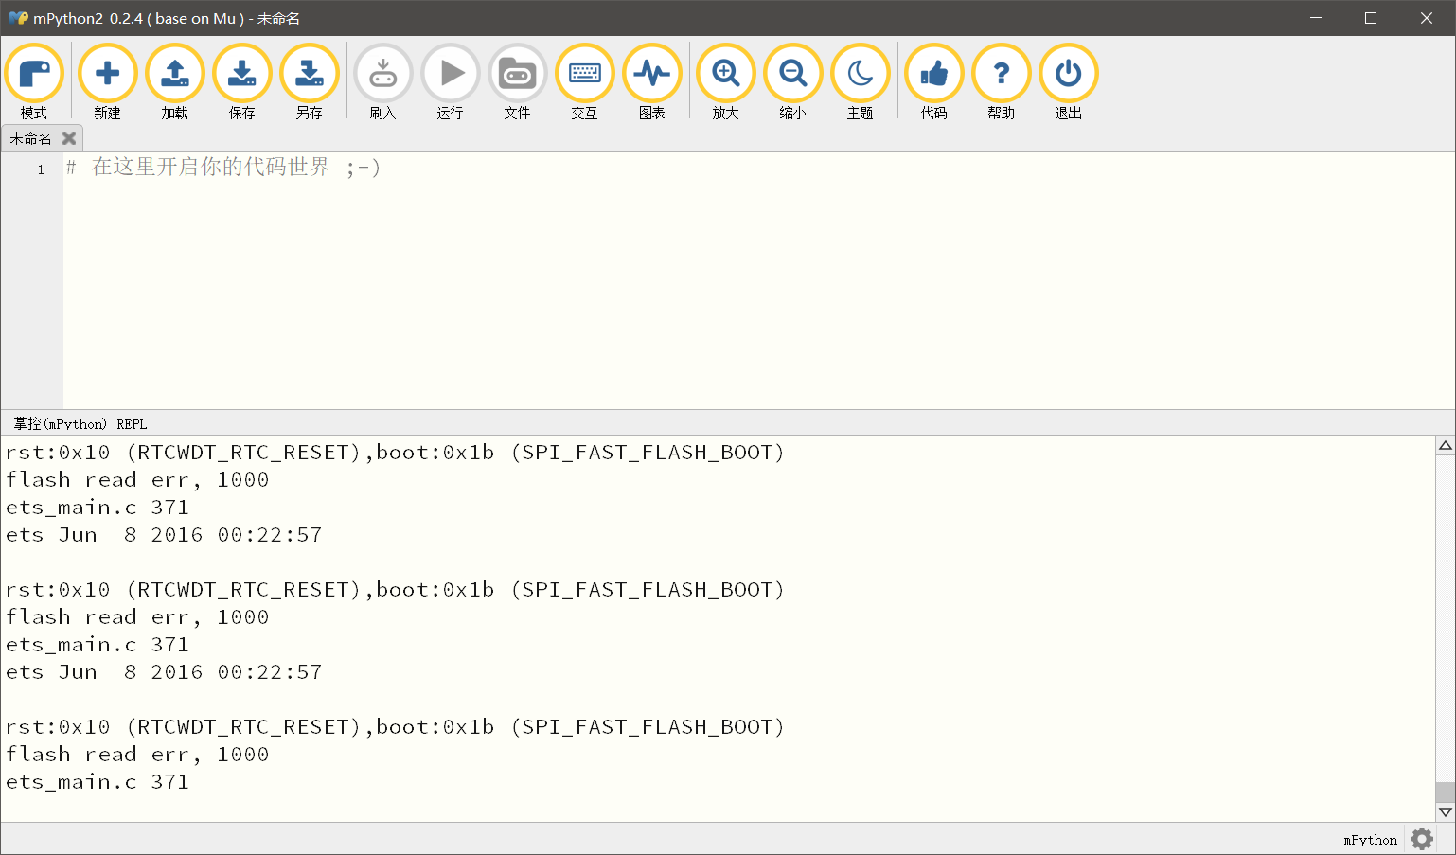Click the last 'ets_main.c 371' line
The image size is (1456, 855).
pos(98,782)
